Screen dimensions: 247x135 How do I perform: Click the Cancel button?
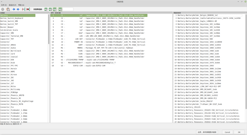click(227, 132)
